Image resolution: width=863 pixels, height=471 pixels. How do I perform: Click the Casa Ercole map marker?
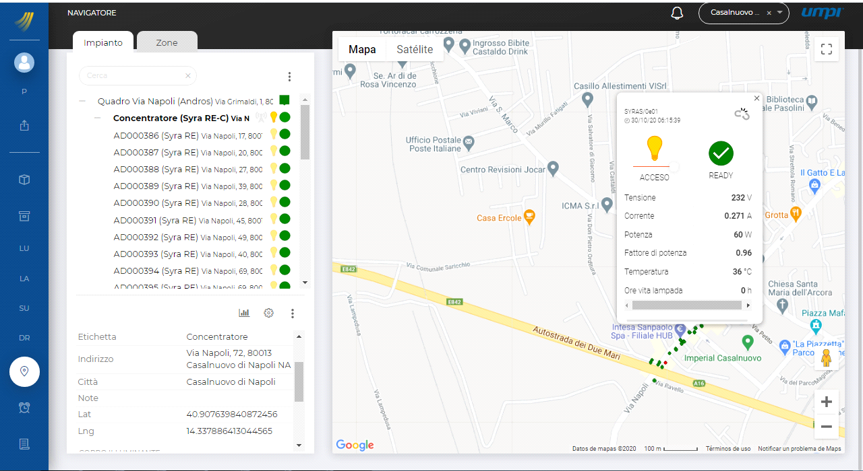[529, 216]
